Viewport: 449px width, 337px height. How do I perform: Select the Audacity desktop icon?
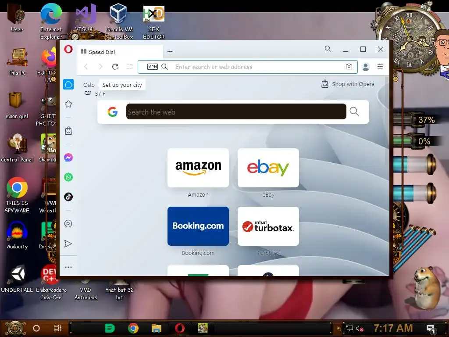17,236
